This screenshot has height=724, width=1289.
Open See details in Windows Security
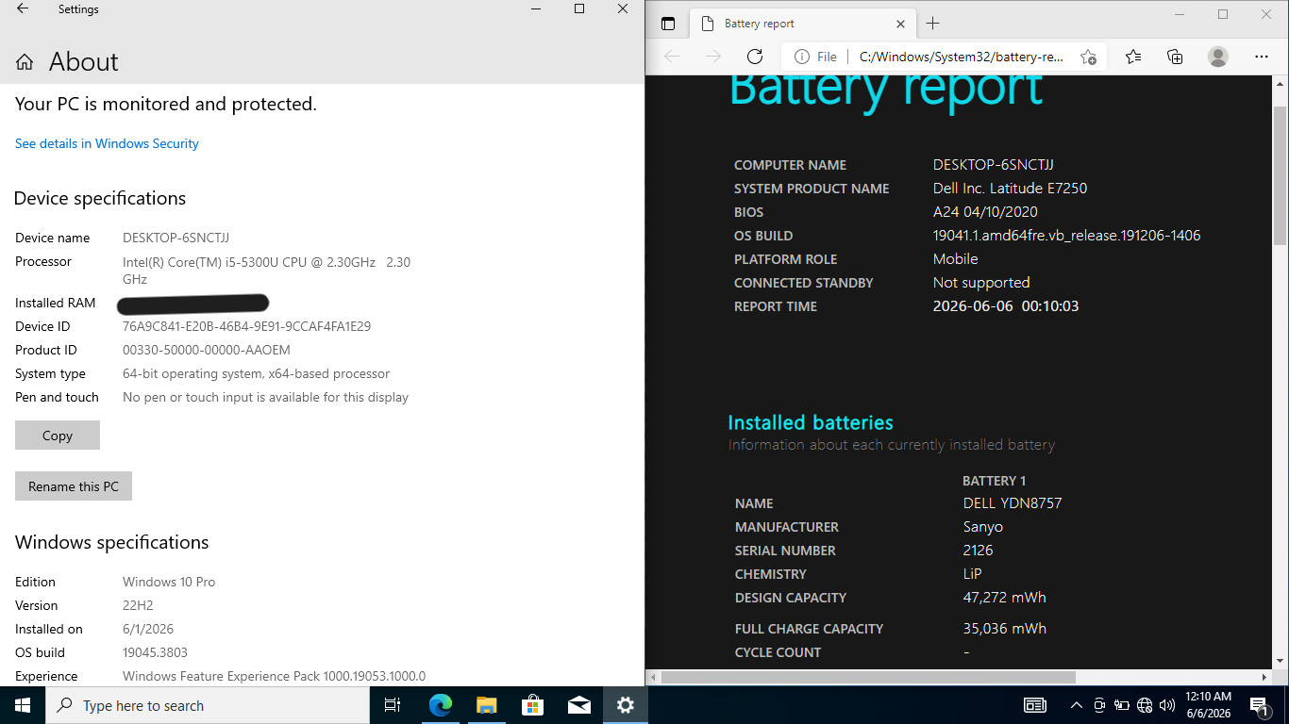click(107, 143)
